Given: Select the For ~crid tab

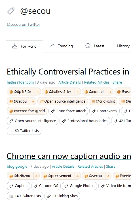Looking at the screenshot, I should point(24,46).
